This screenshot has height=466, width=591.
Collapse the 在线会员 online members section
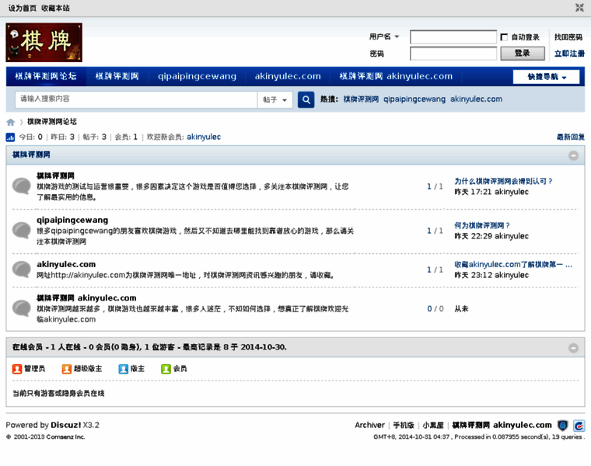point(573,348)
